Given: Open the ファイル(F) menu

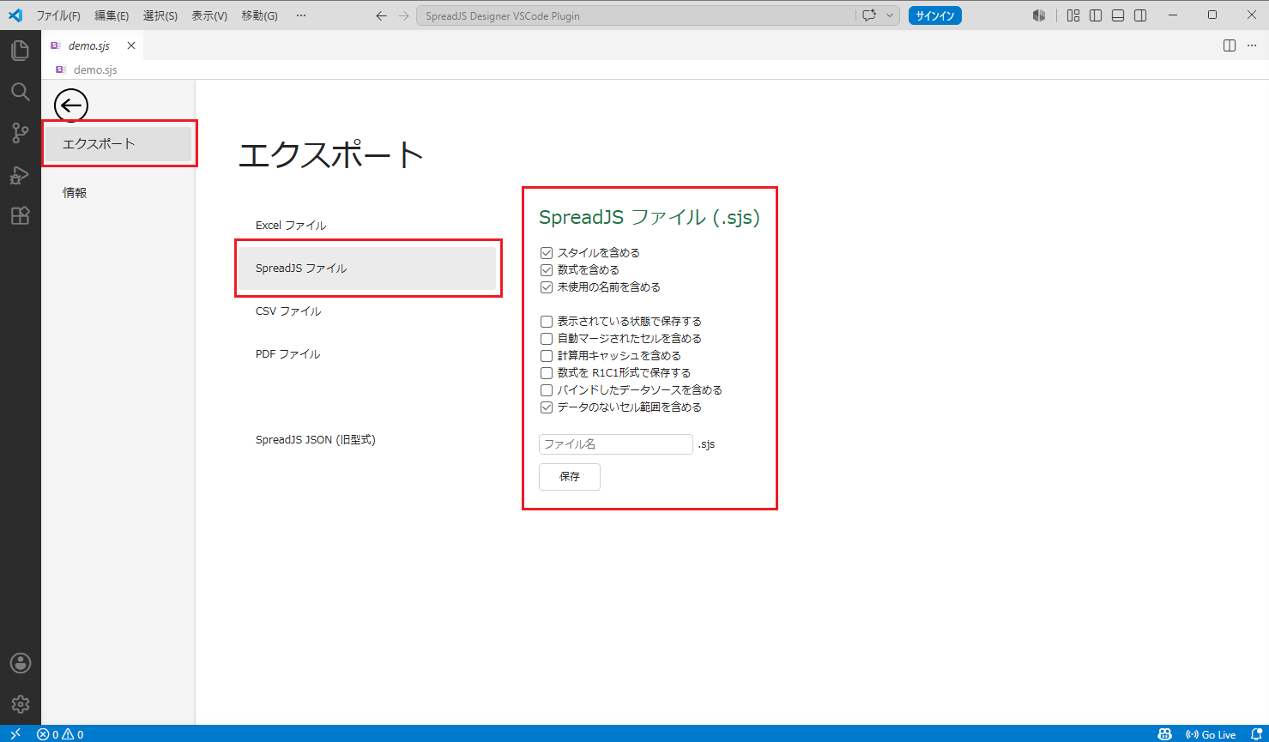Looking at the screenshot, I should [58, 15].
